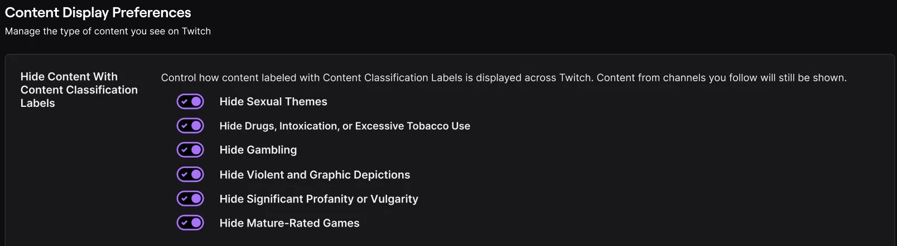Turn off the Hide Gambling switch
This screenshot has width=897, height=246.
pyautogui.click(x=190, y=150)
